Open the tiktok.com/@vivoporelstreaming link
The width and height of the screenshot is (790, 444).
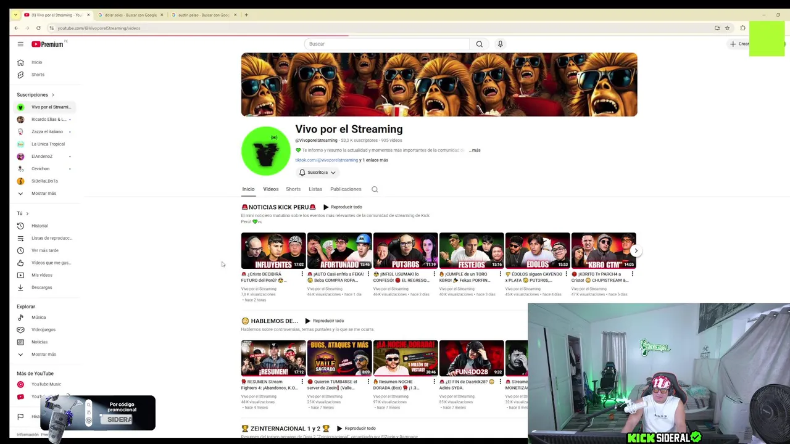[326, 160]
